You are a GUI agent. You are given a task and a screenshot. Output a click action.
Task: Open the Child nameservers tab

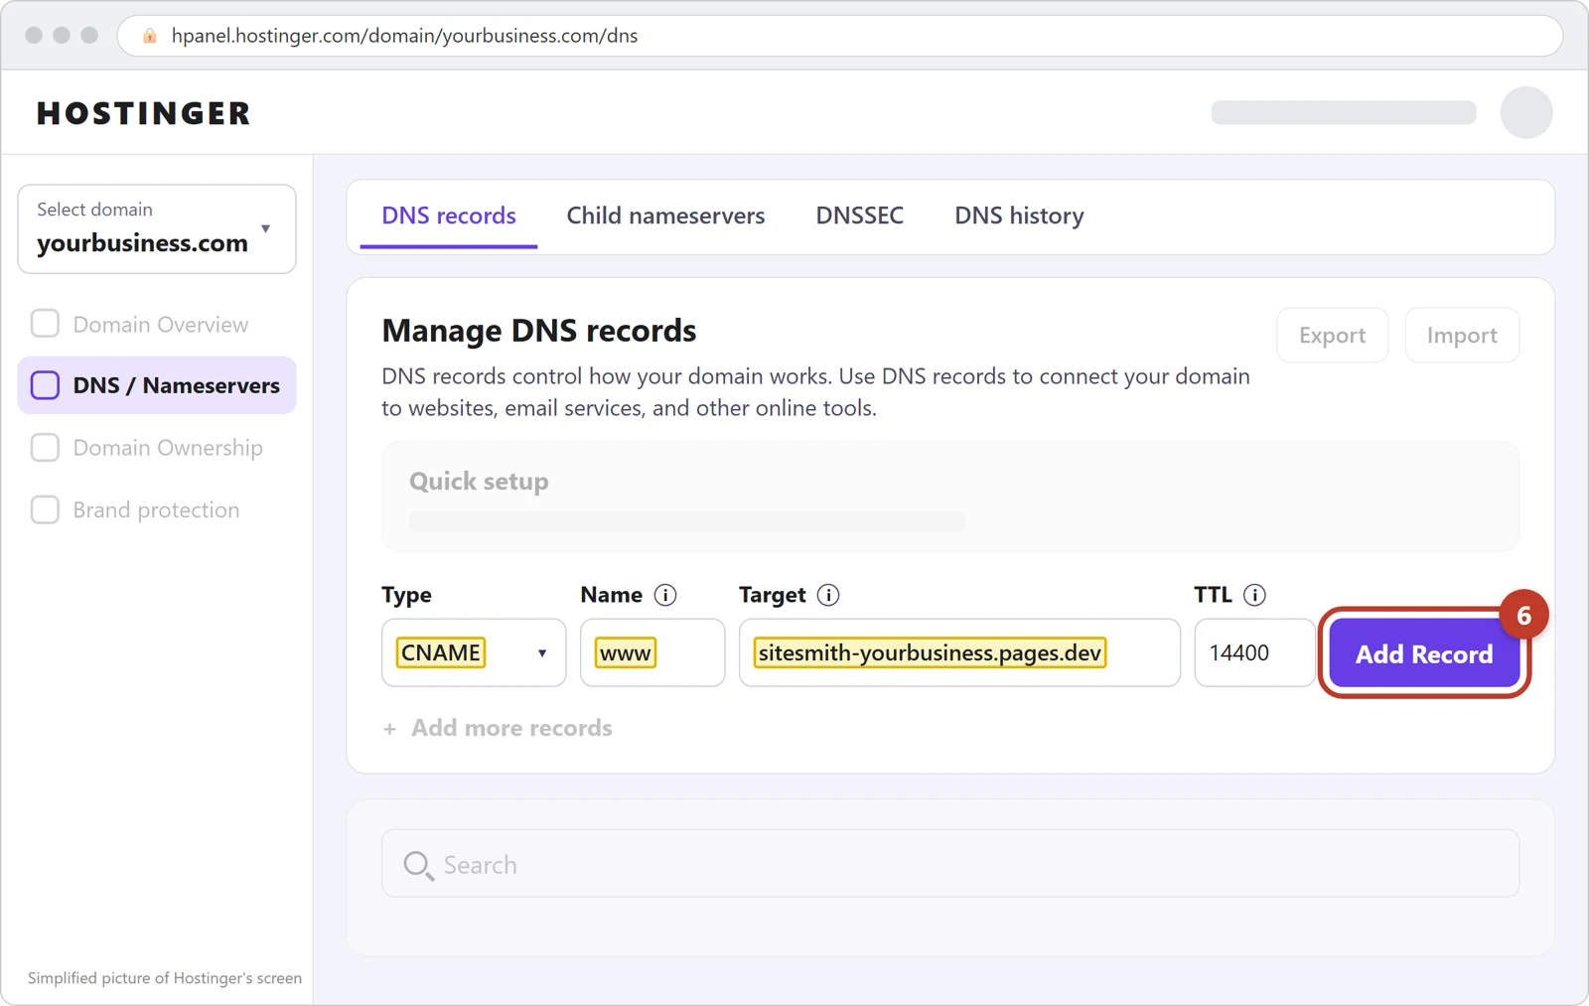(x=665, y=216)
